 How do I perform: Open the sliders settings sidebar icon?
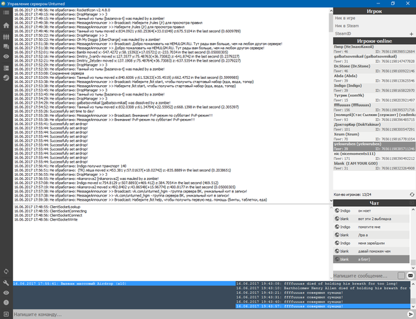coord(6,36)
